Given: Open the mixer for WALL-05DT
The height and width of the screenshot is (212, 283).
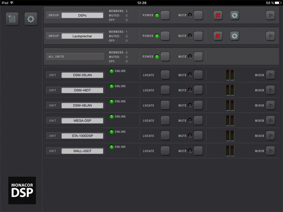Looking at the screenshot, I should click(x=270, y=151).
